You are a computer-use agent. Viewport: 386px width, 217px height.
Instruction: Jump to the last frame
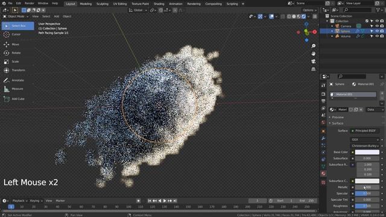click(175, 201)
